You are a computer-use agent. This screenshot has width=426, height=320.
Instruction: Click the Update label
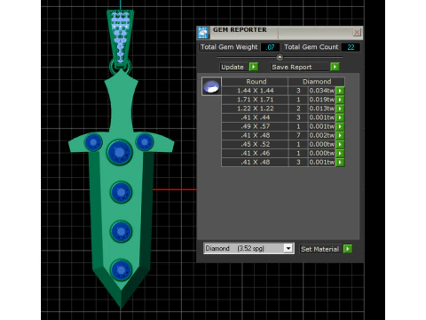tap(233, 67)
